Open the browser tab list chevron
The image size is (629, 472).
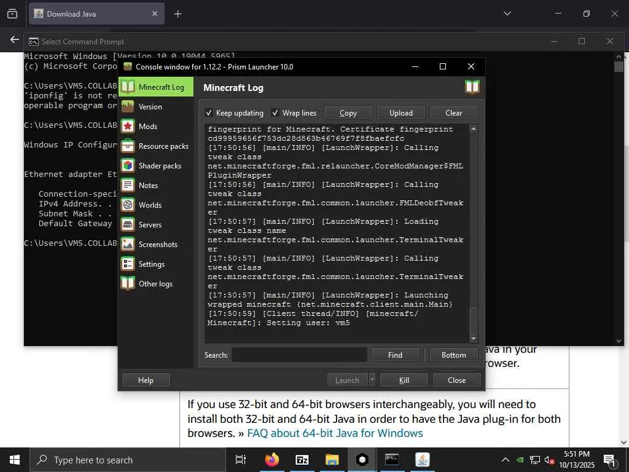click(x=507, y=14)
